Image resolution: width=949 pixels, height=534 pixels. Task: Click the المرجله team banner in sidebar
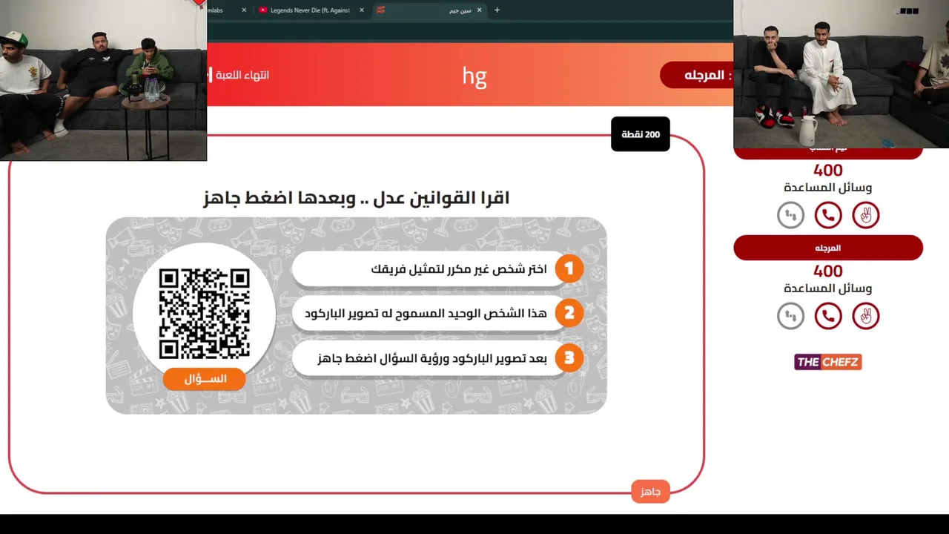click(828, 248)
